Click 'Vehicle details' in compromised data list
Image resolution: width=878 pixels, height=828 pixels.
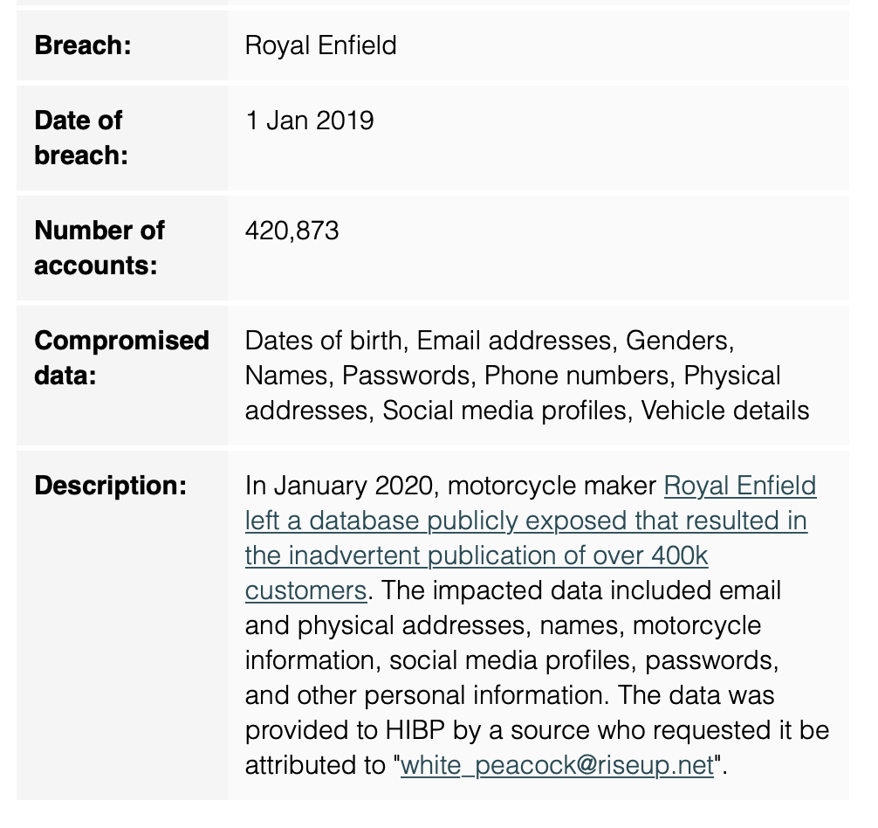pyautogui.click(x=725, y=411)
